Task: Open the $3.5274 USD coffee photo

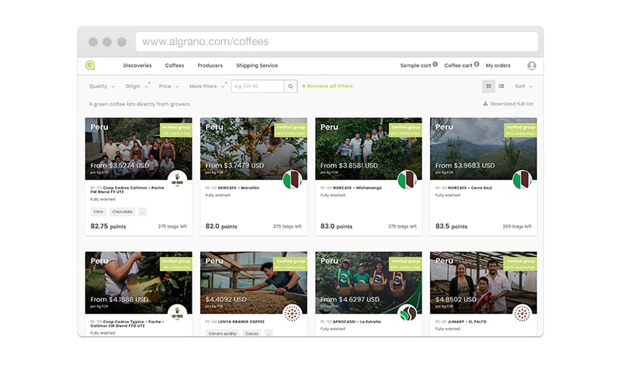Action: point(139,148)
